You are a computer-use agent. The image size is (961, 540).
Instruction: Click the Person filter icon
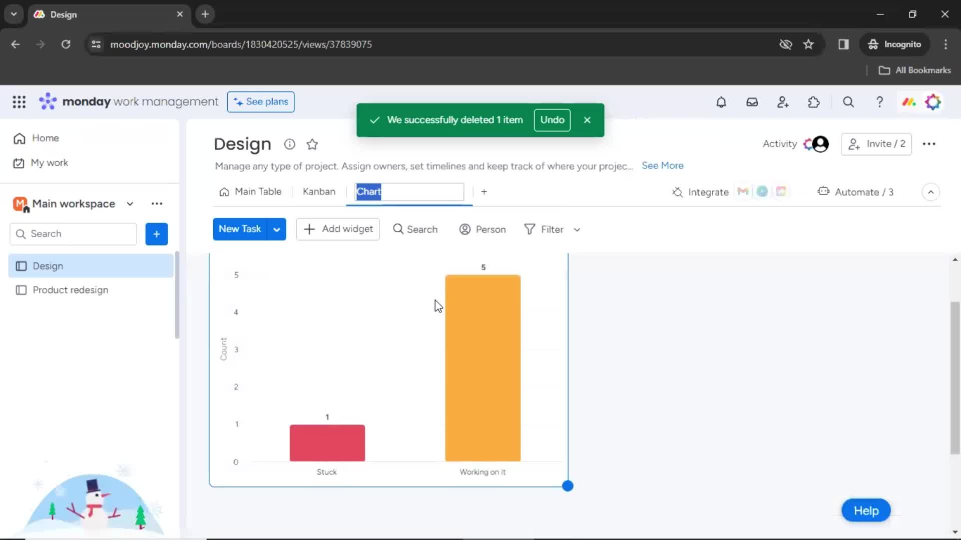point(464,229)
